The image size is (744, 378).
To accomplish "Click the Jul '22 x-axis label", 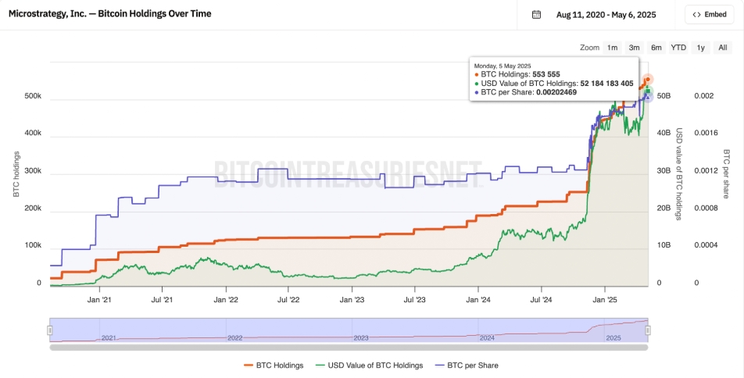I will [288, 299].
